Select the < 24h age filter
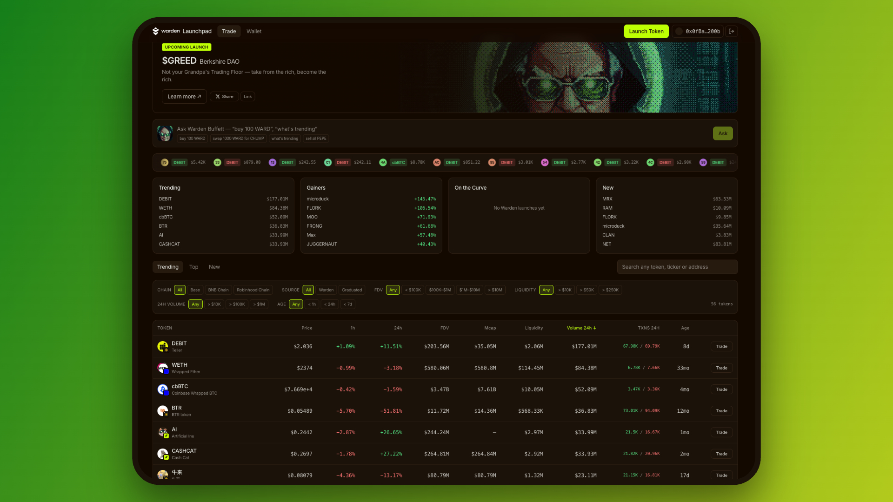 click(x=330, y=304)
